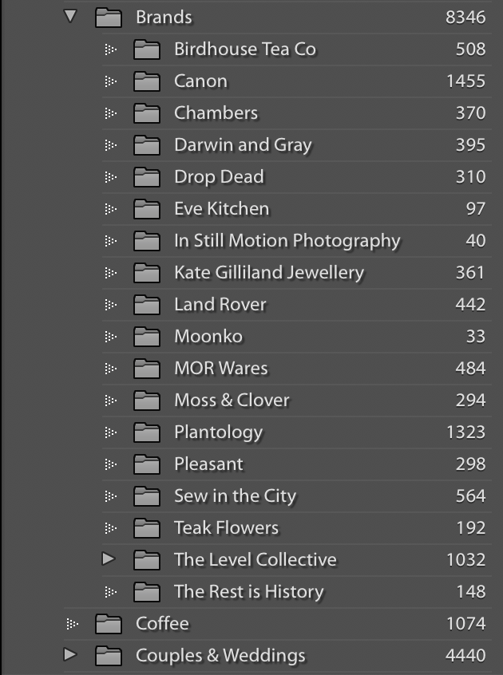The width and height of the screenshot is (503, 675).
Task: Click the Sew in the City count 564
Action: 471,495
